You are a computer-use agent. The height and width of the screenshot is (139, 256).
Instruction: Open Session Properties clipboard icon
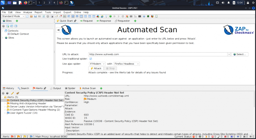(43, 16)
